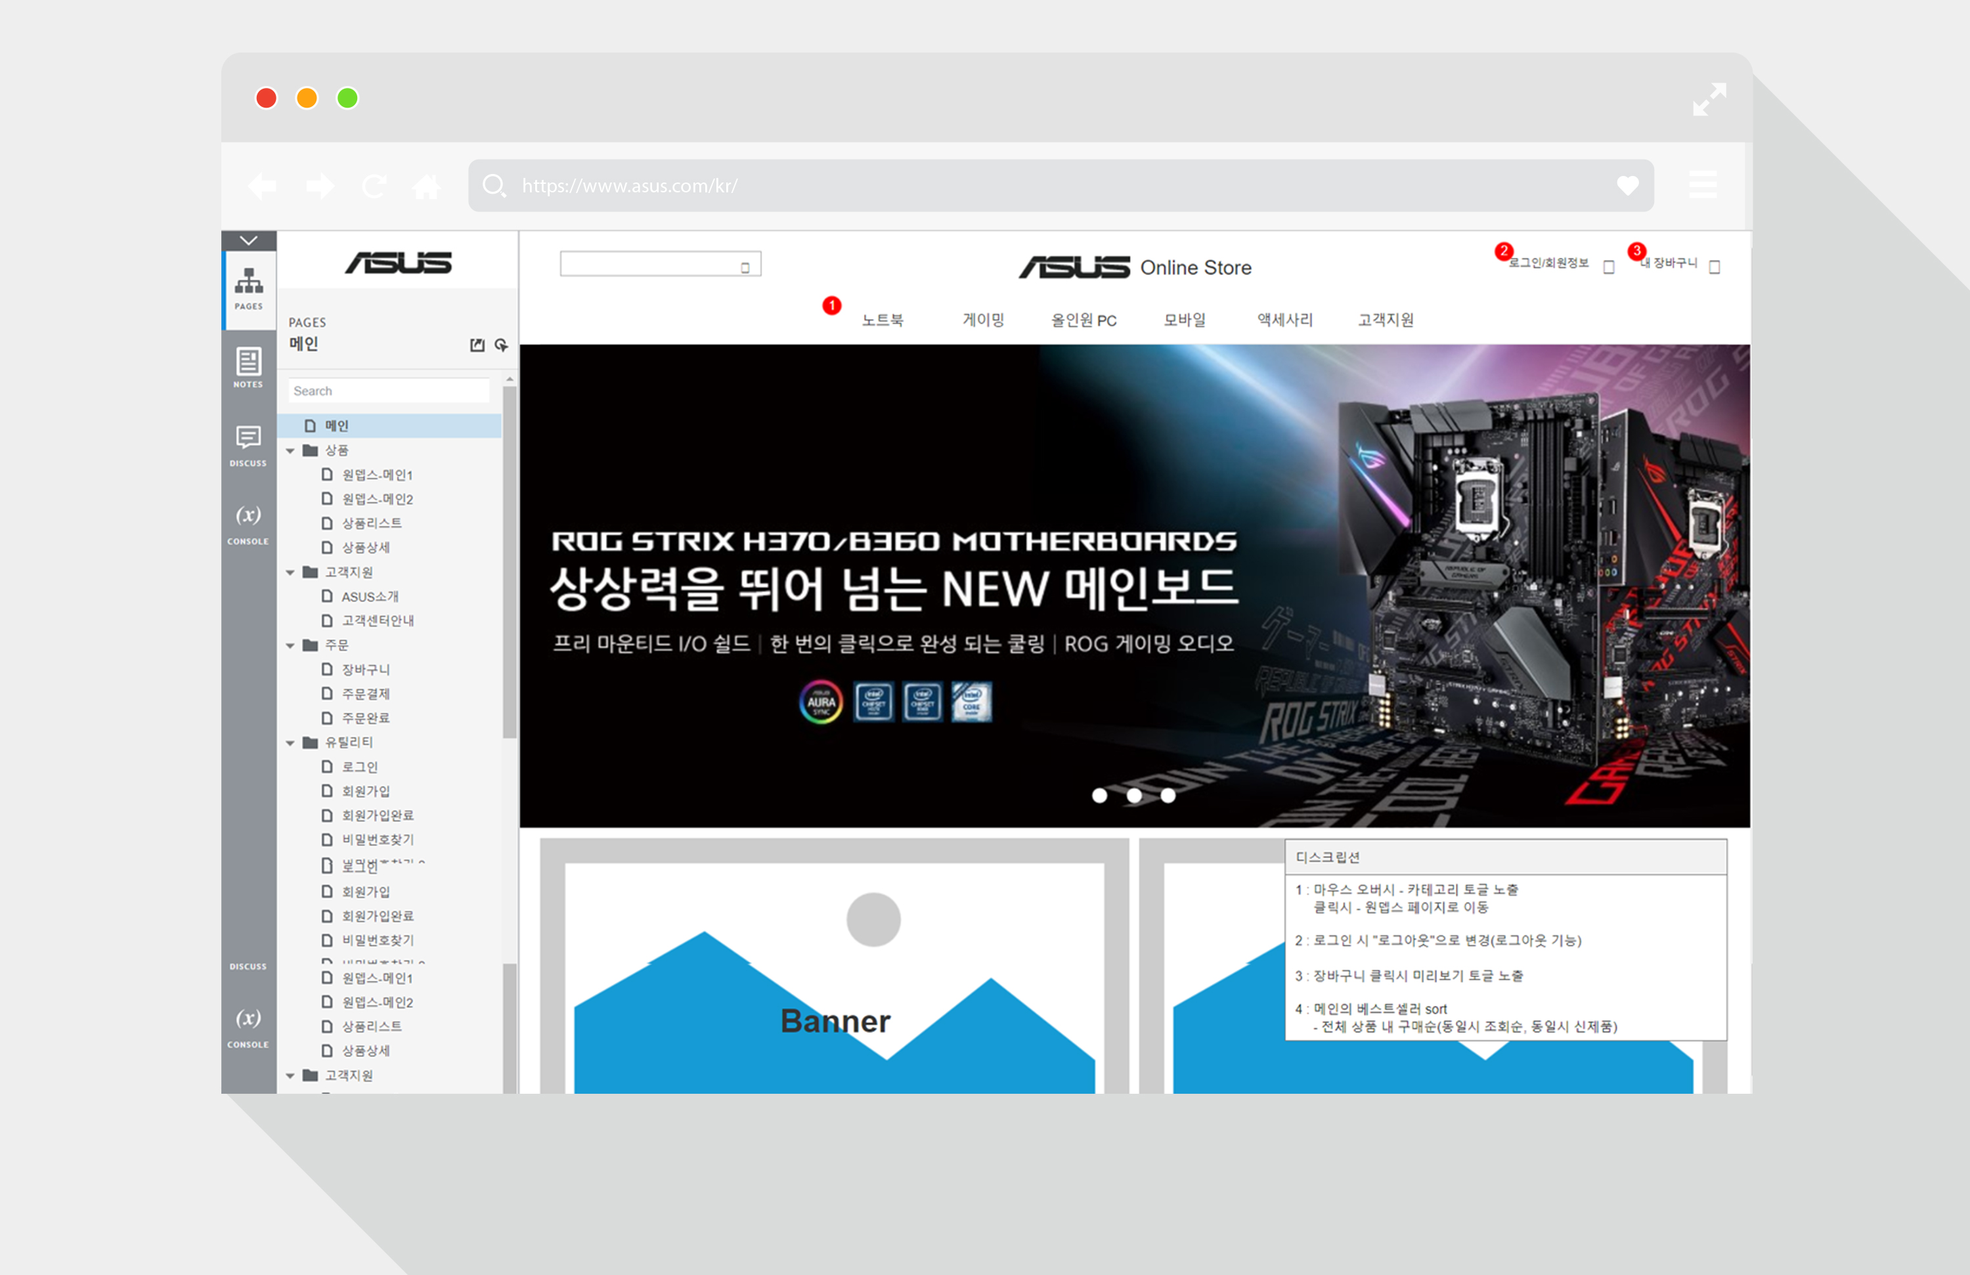This screenshot has width=1970, height=1275.
Task: Open the 고객센터안내 page
Action: coord(378,620)
